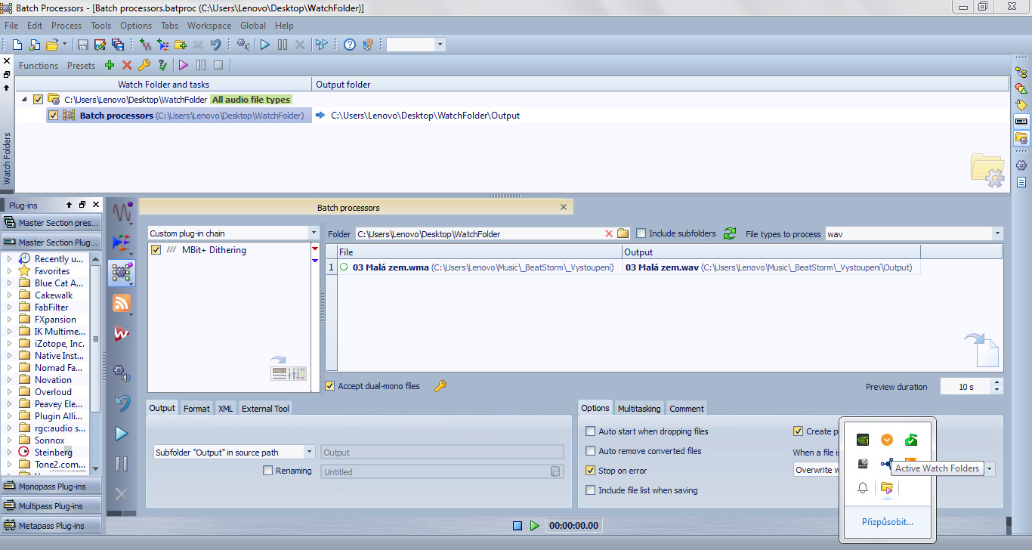
Task: Expand the FabFilter plug-in folder
Action: [x=9, y=307]
